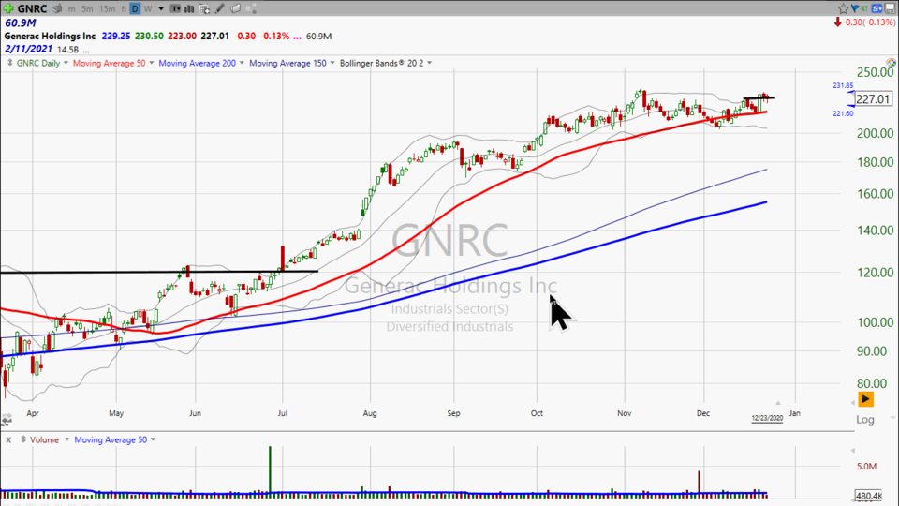The width and height of the screenshot is (899, 506).
Task: Click the ellipsis after 14.5B
Action: point(86,50)
